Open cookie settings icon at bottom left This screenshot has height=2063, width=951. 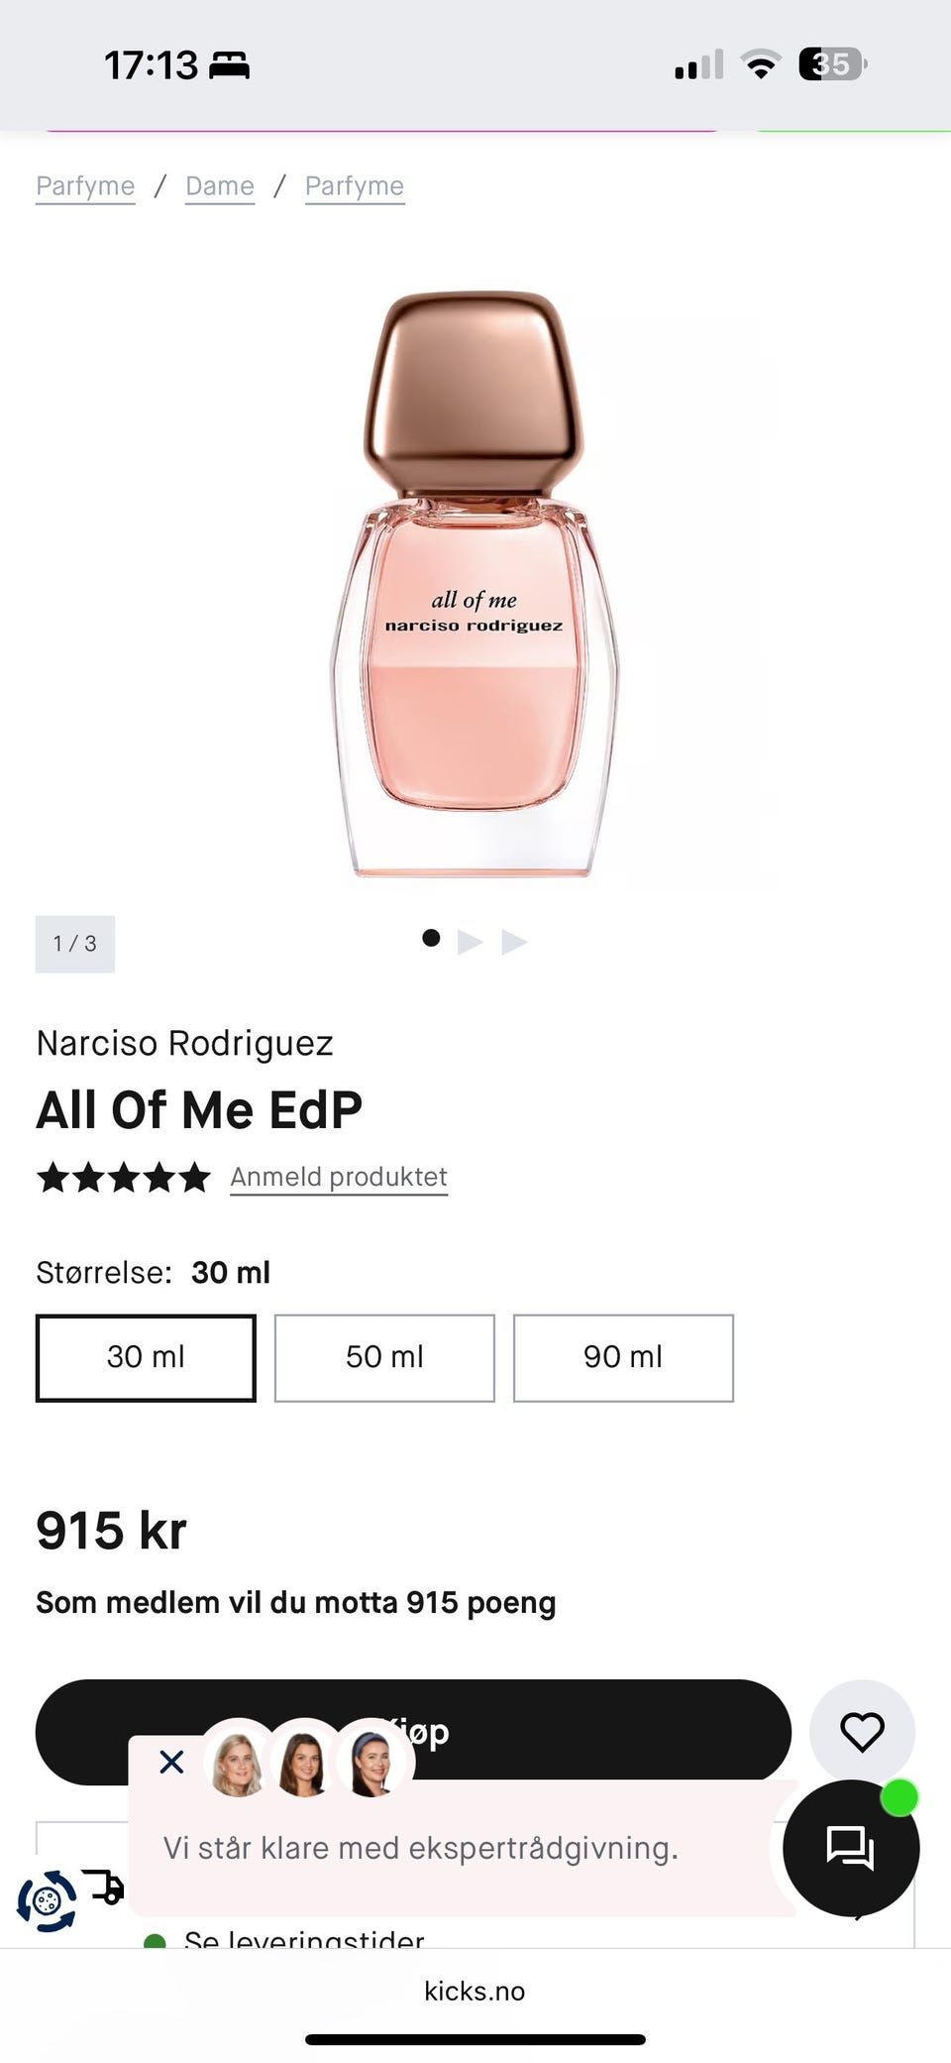pyautogui.click(x=46, y=1900)
